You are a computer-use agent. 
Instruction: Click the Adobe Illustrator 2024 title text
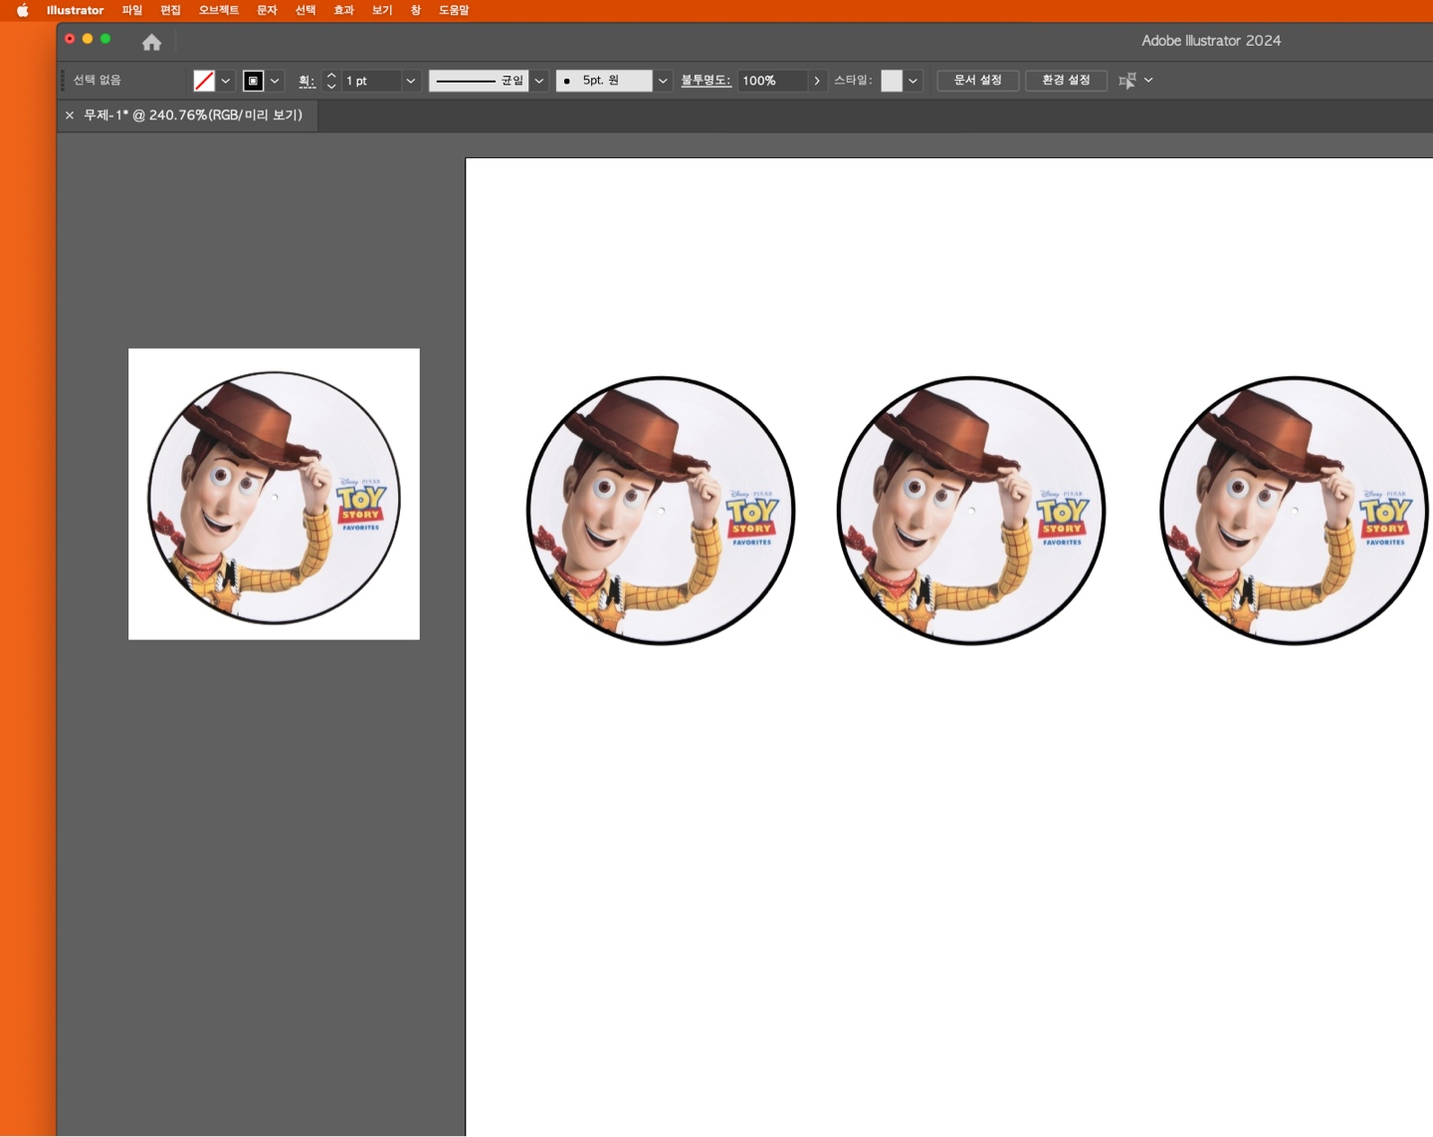pyautogui.click(x=1211, y=41)
